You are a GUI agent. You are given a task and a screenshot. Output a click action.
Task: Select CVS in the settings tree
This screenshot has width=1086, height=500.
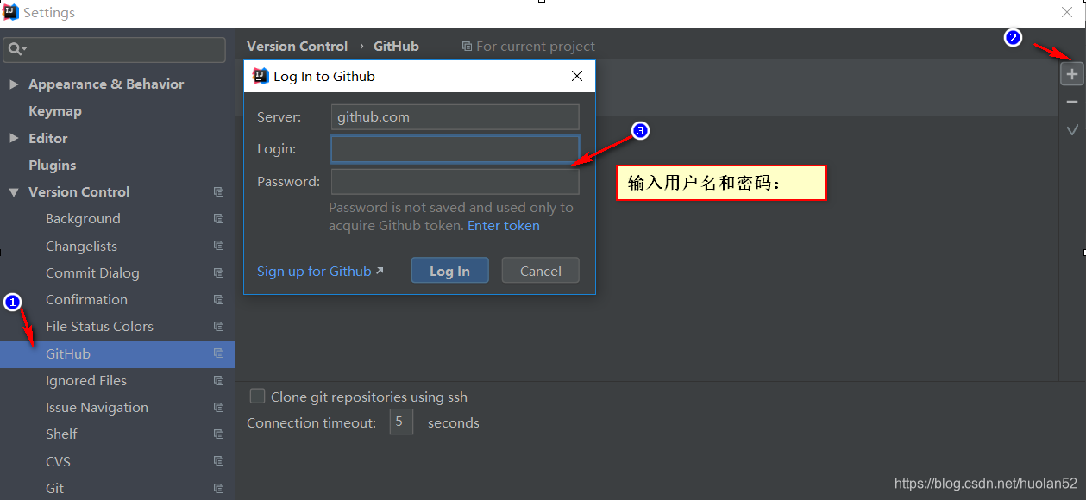point(59,461)
